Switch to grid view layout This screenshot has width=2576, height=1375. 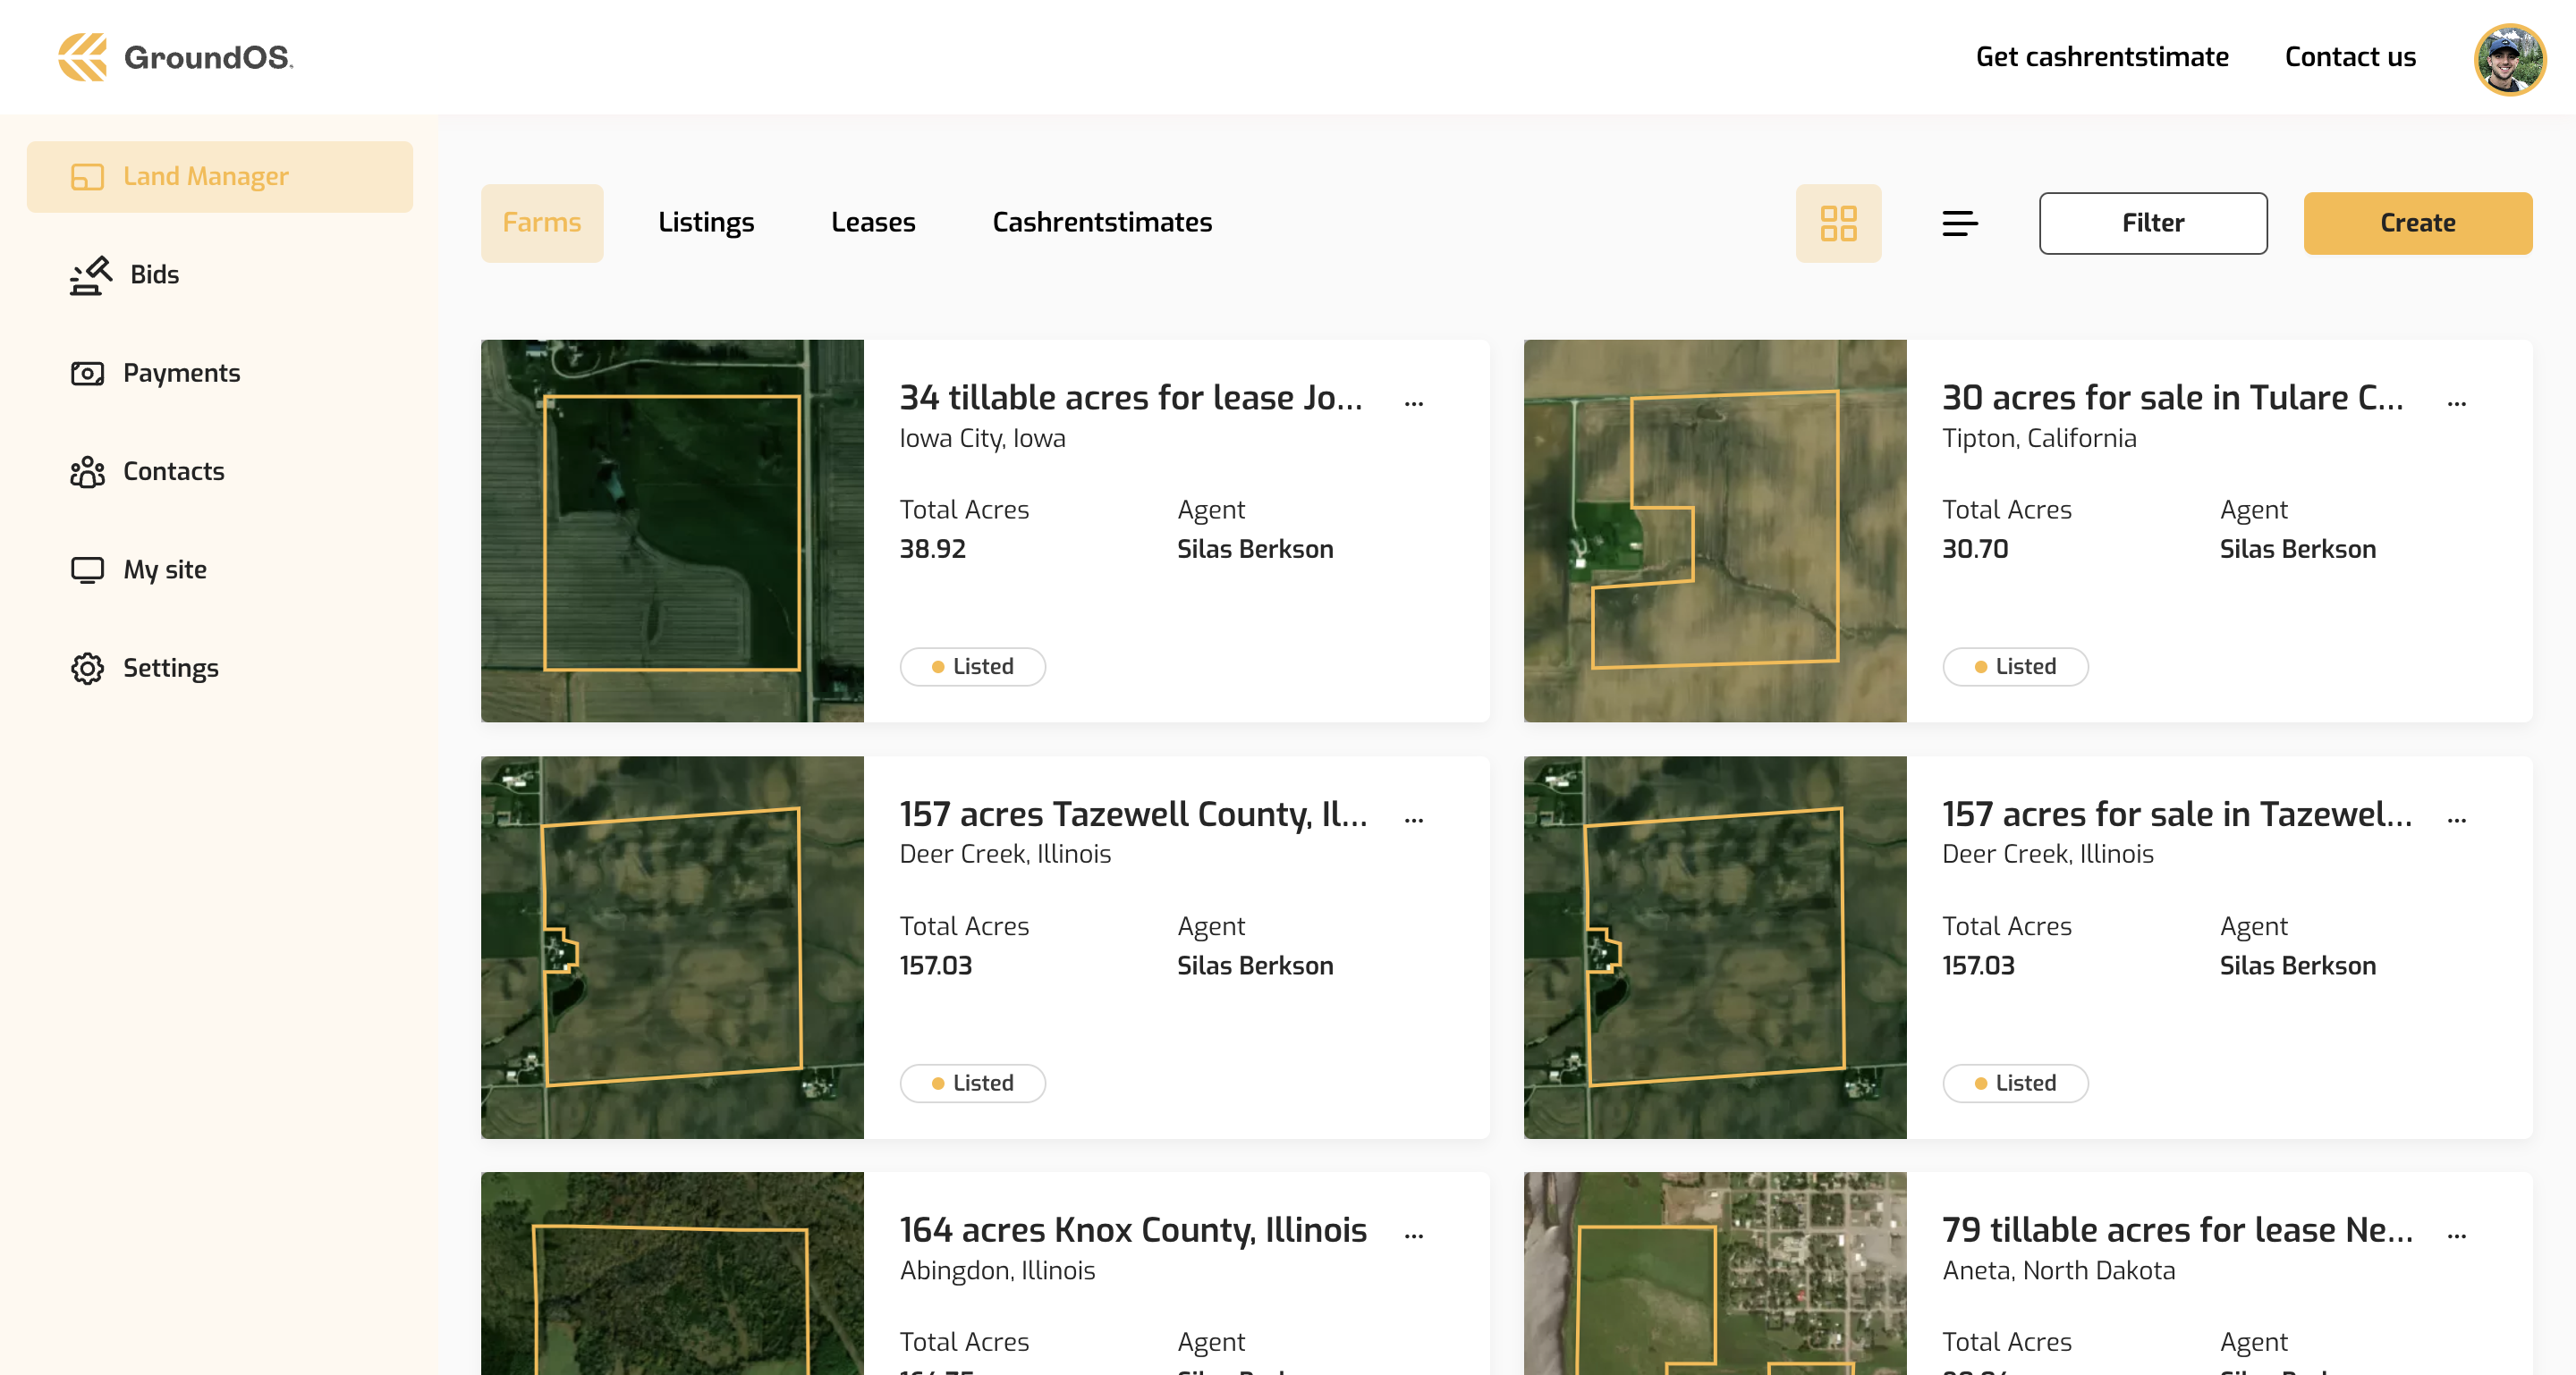click(1837, 223)
